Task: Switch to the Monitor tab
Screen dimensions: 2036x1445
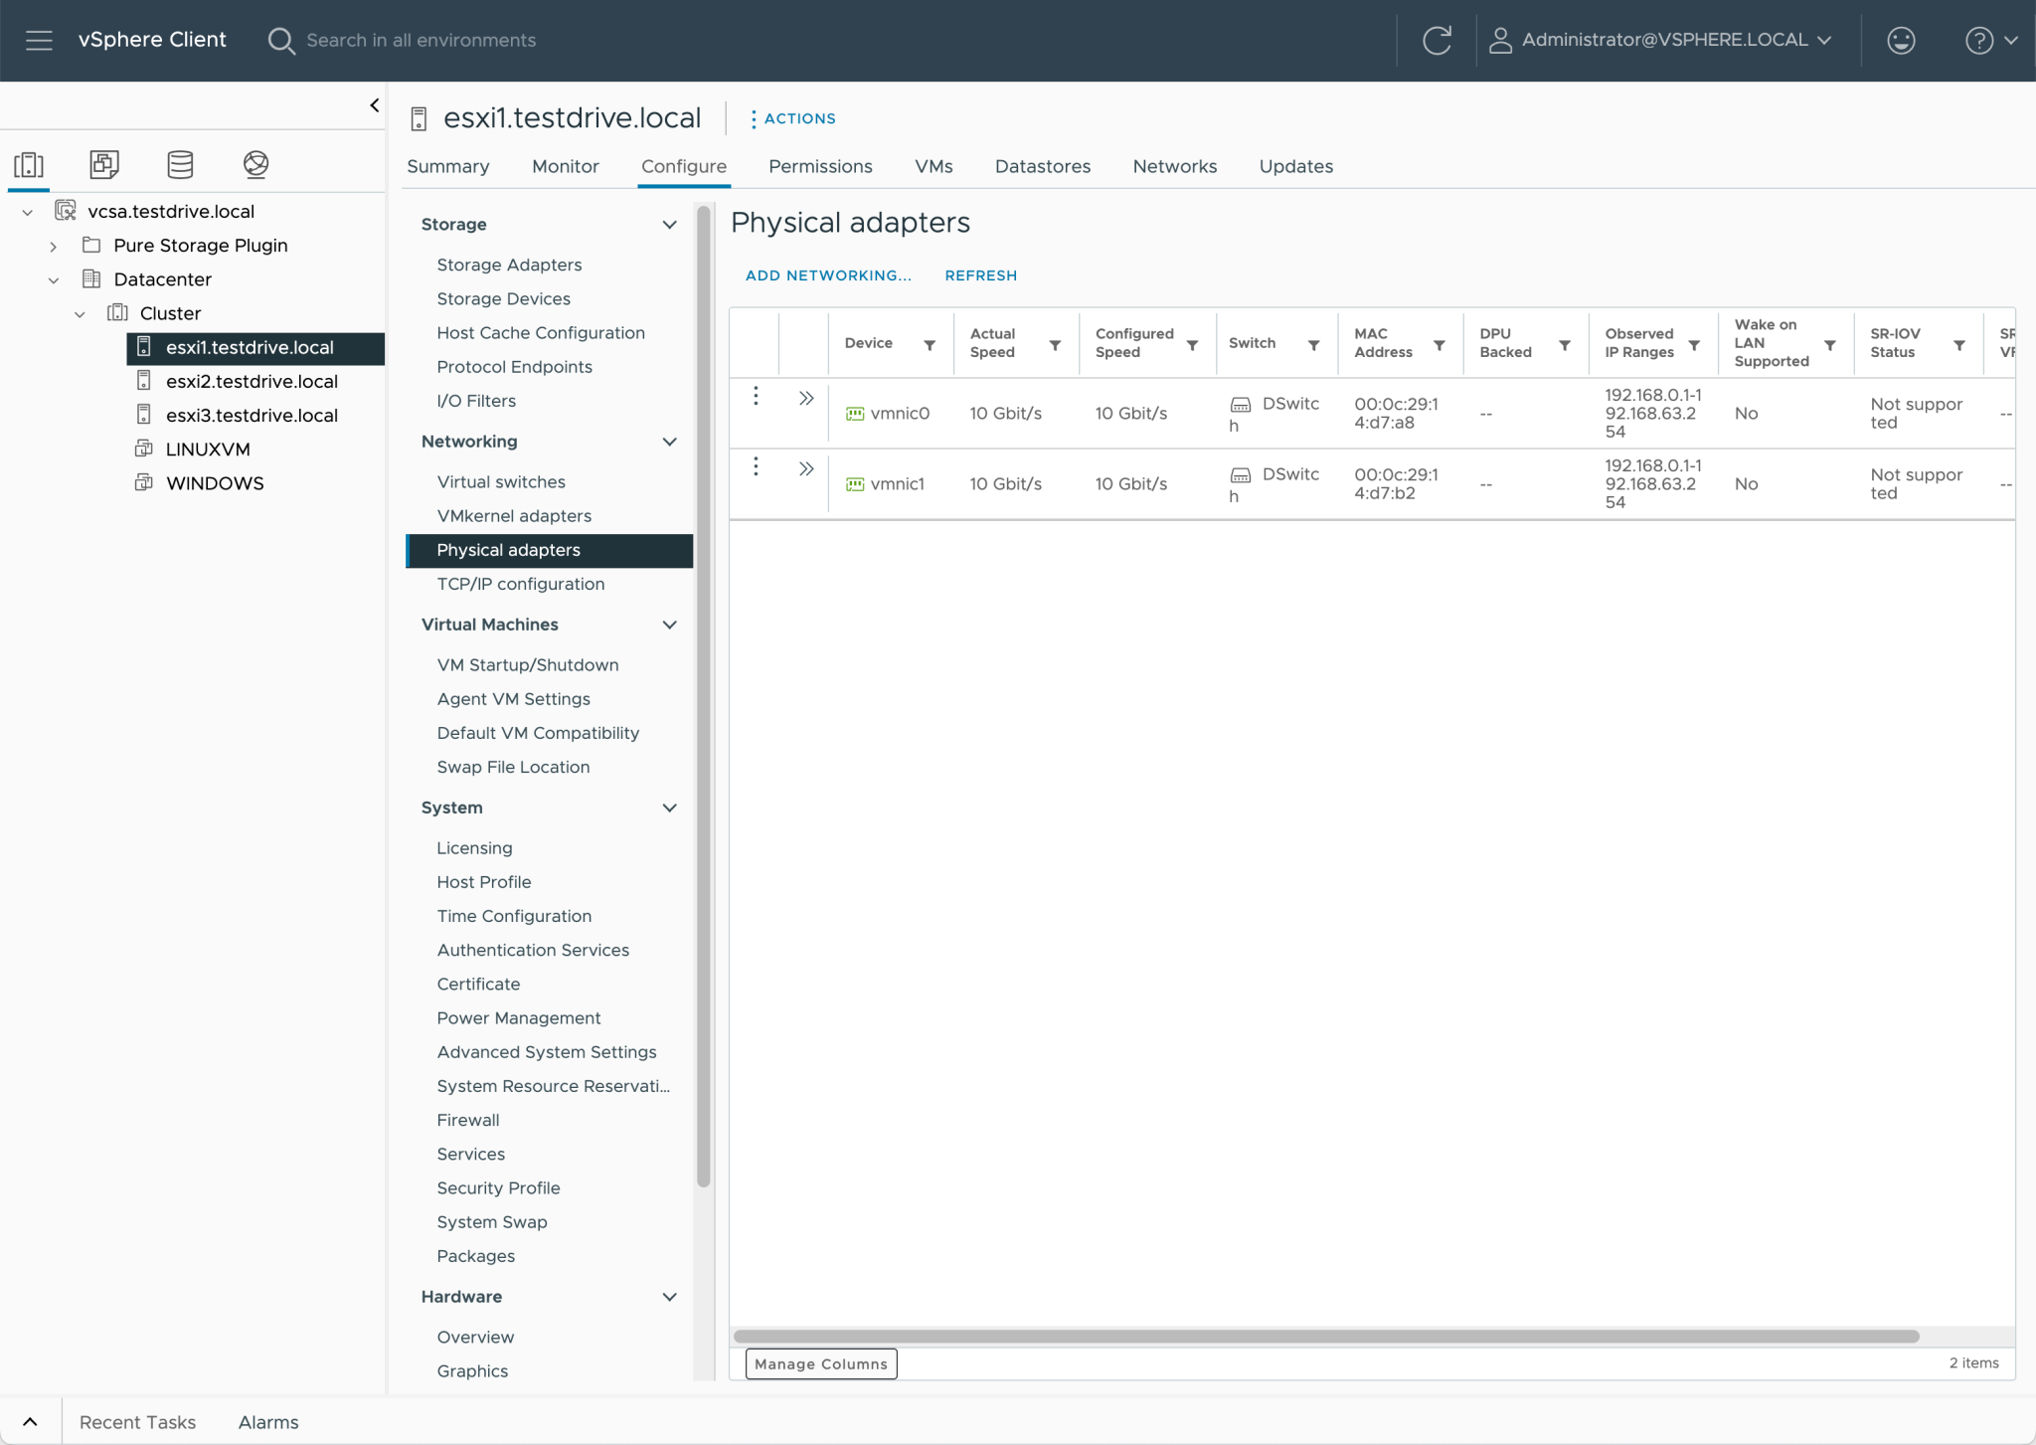Action: 565,166
